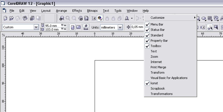Click the first greyed padlock icon
Screen dimensions: 223x112
coord(107,18)
